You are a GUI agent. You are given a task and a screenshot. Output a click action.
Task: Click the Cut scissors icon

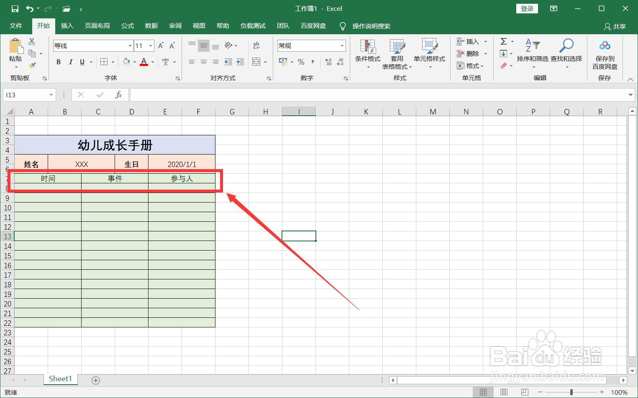(x=32, y=41)
